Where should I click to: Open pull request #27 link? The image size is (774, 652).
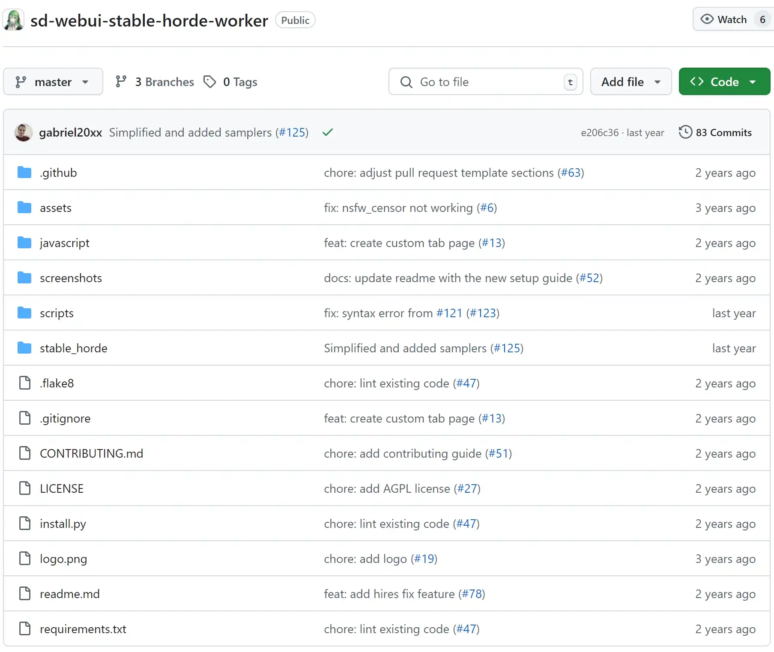click(467, 488)
